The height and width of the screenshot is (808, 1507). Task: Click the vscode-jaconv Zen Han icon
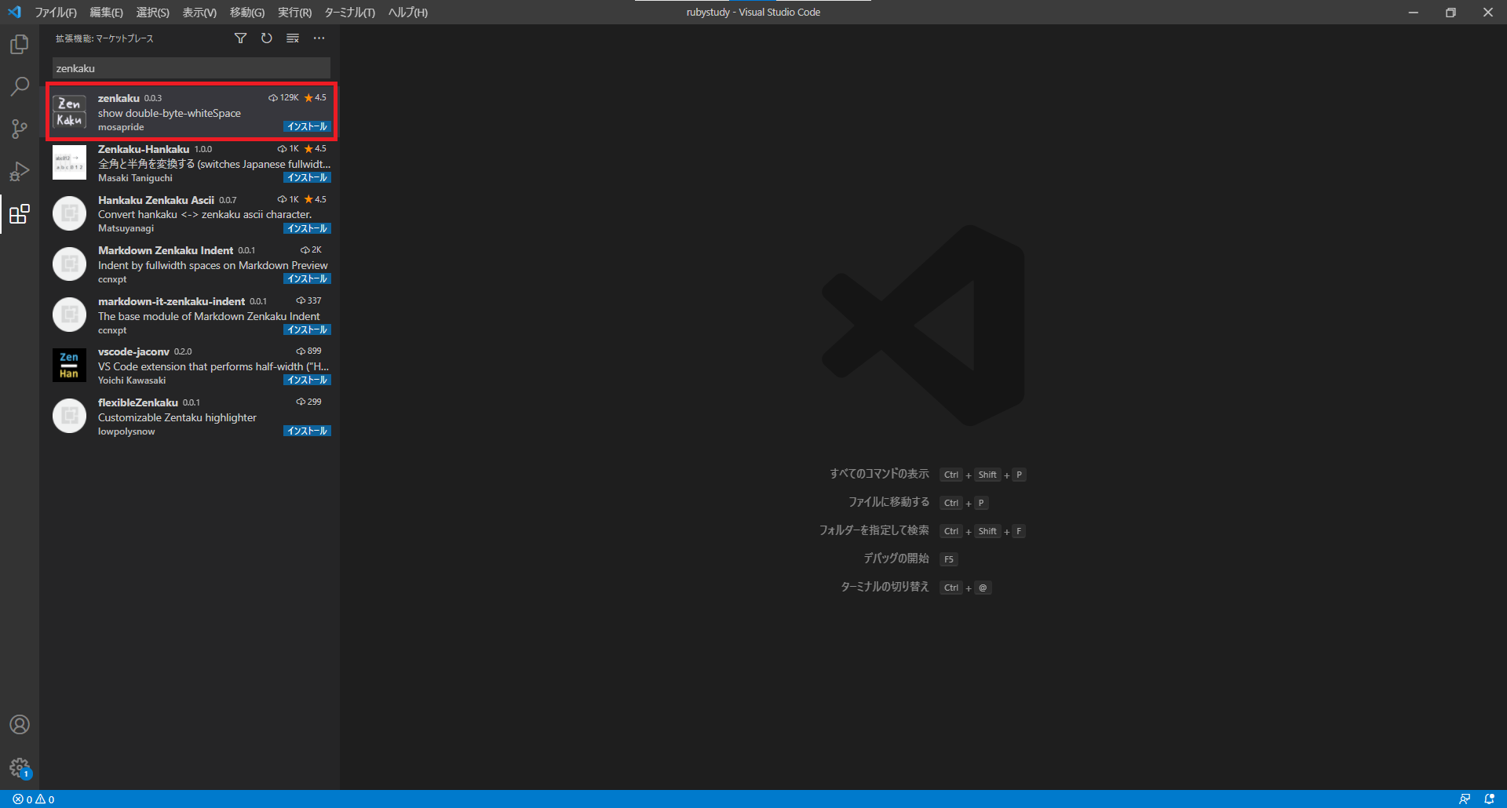[x=69, y=365]
